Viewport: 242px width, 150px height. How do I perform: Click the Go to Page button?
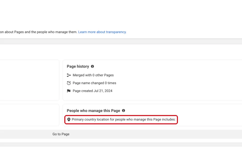tap(61, 134)
